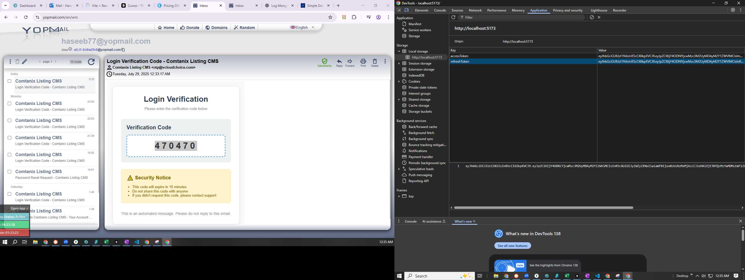Clear all storage entries icon in DevTools
745x280 pixels.
click(x=592, y=17)
